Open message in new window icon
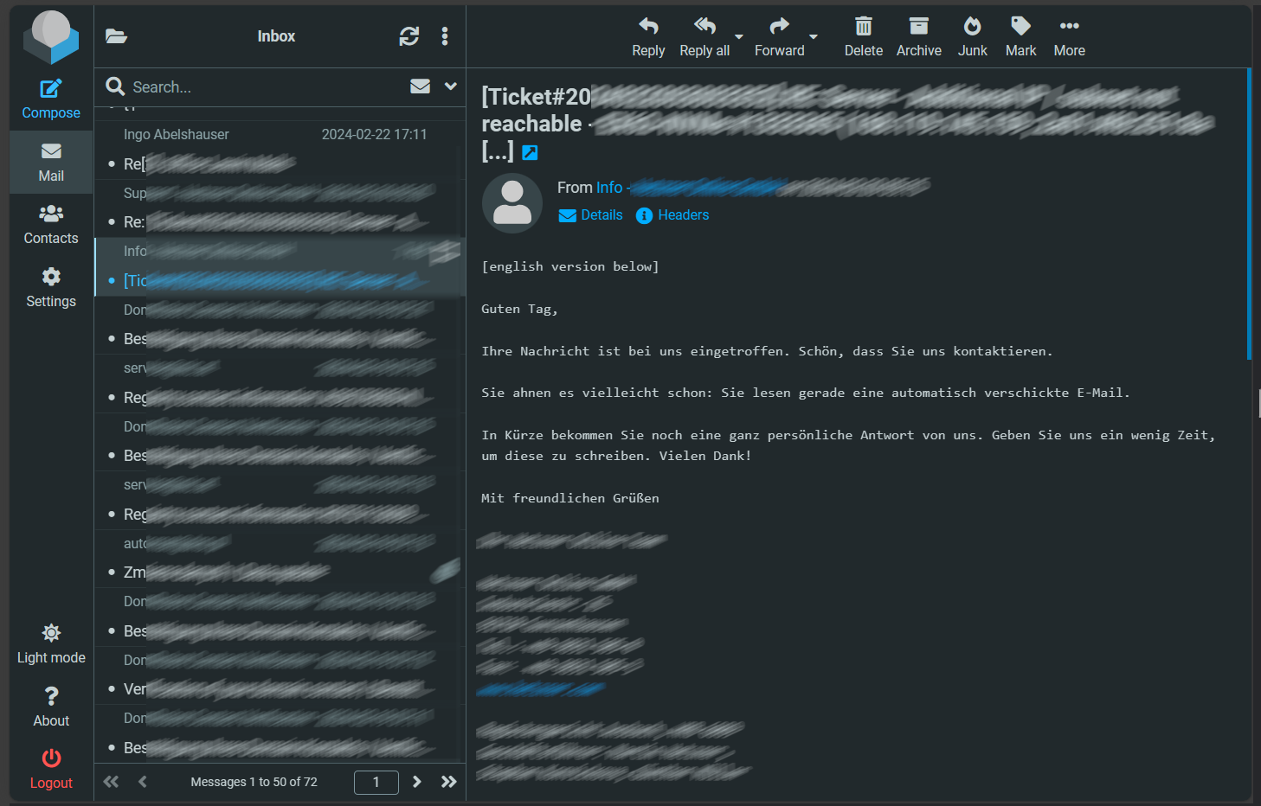Screen dimensions: 1261x806 coord(531,153)
